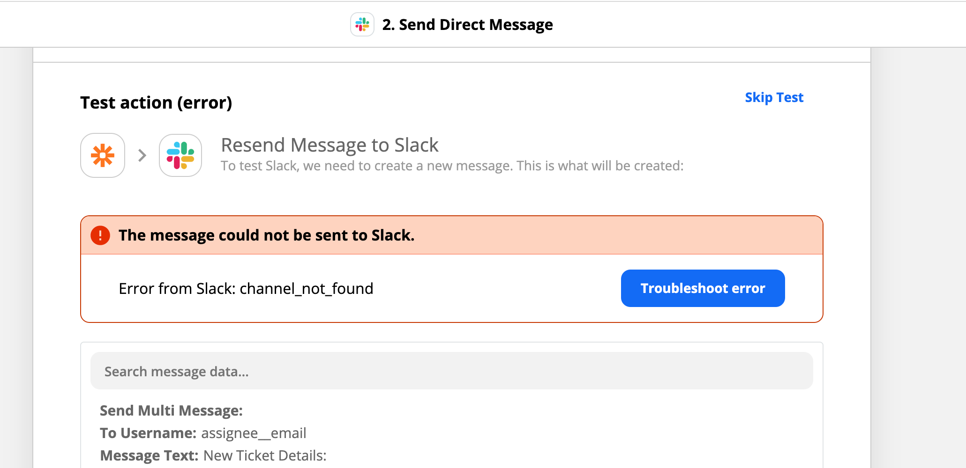Viewport: 966px width, 468px height.
Task: Click the Slack app icon in test action
Action: [x=180, y=155]
